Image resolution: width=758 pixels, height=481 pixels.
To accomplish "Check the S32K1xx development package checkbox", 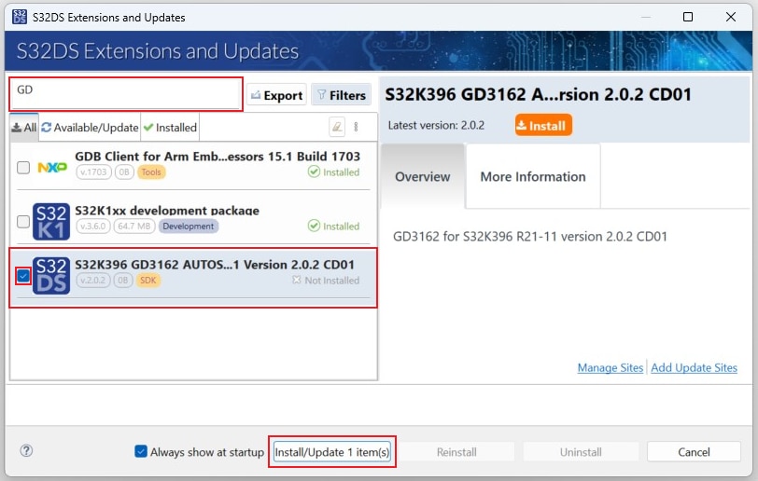I will click(23, 222).
